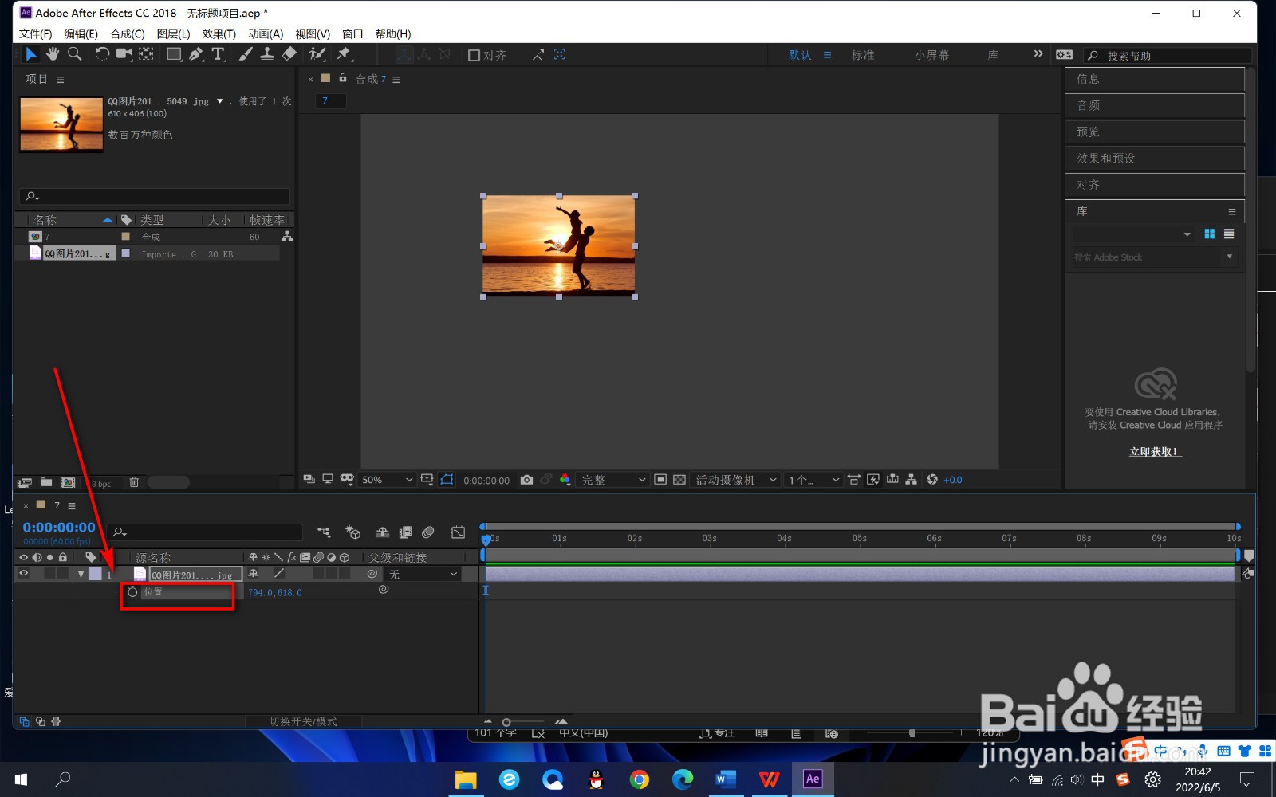
Task: Select the Rectangle shape tool
Action: pyautogui.click(x=173, y=54)
